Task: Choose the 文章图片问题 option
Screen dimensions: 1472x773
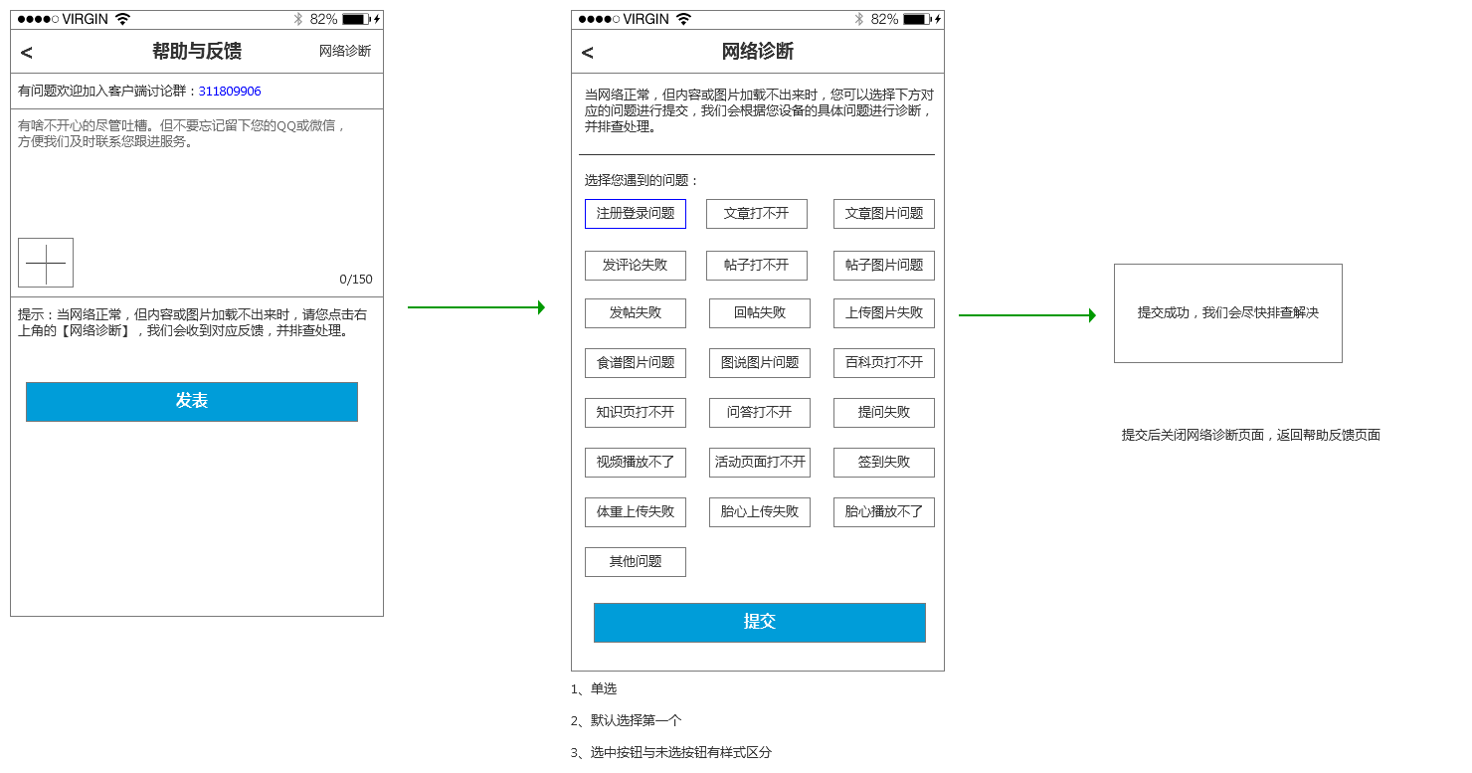Action: [883, 214]
